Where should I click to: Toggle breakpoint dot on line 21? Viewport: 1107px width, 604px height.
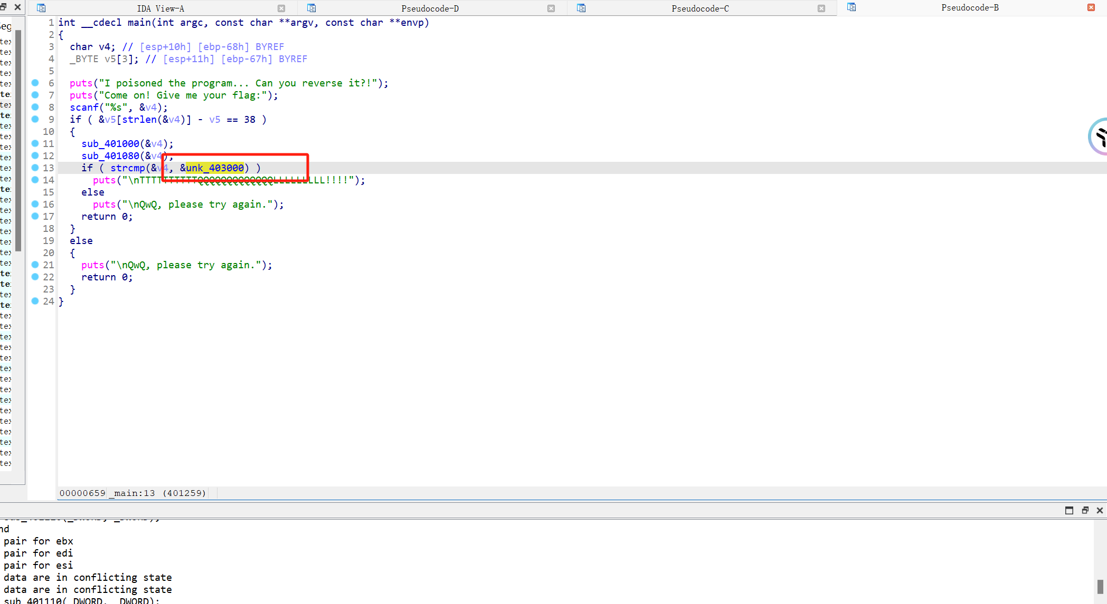click(x=35, y=265)
